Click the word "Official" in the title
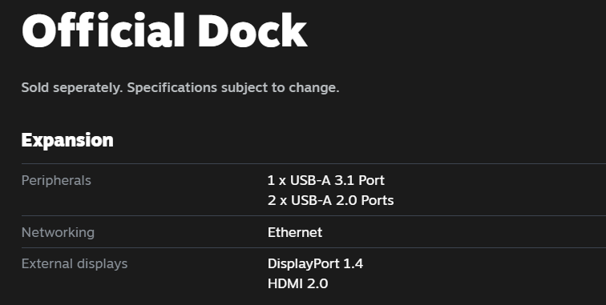The height and width of the screenshot is (305, 606). (x=103, y=30)
